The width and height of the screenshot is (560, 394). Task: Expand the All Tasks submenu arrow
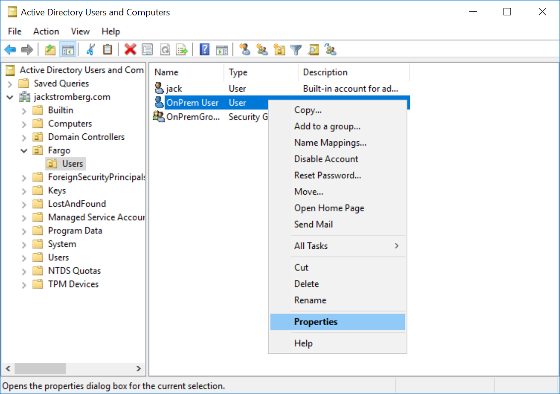(396, 246)
